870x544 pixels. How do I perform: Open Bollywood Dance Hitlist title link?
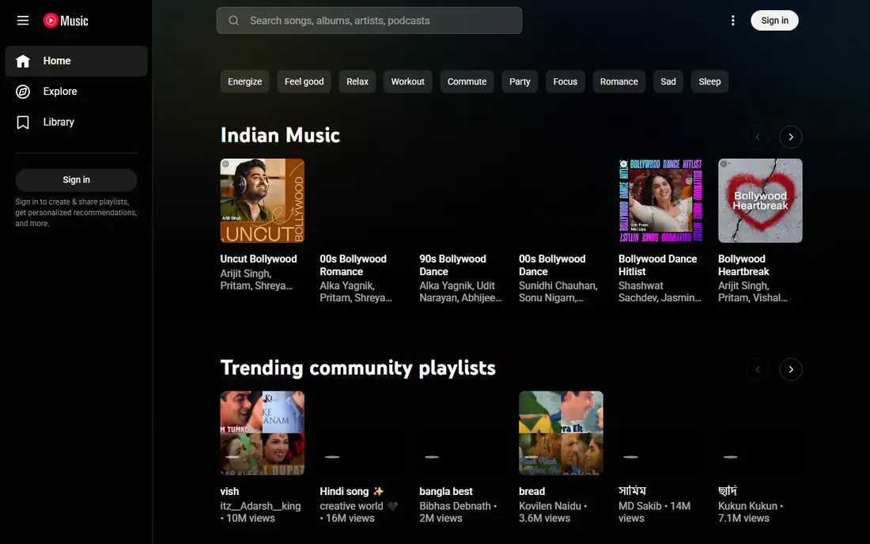tap(657, 265)
